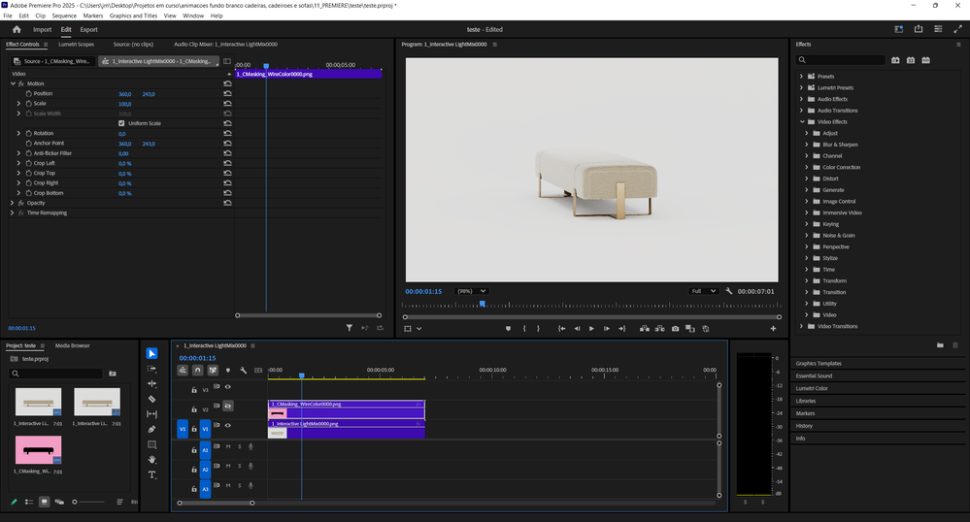
Task: Toggle the Uniform Scale checkbox
Action: tap(121, 123)
